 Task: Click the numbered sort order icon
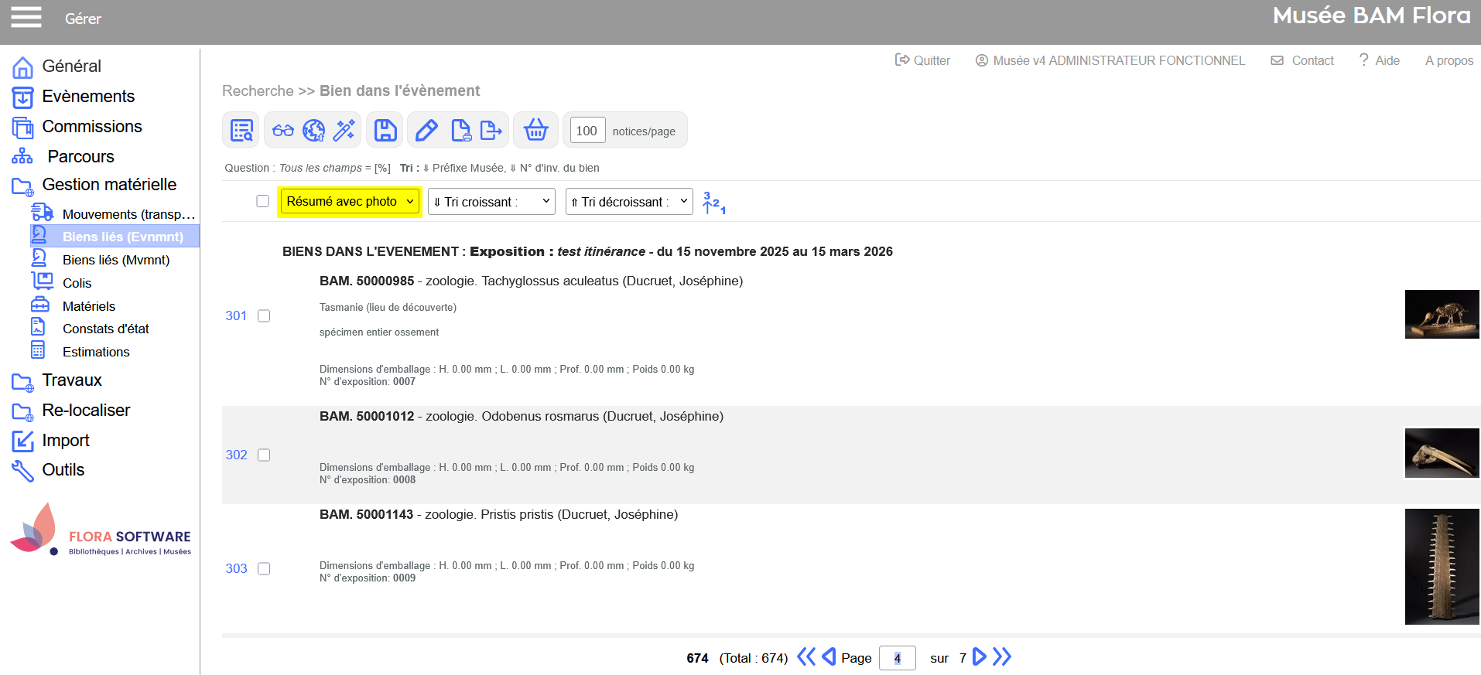point(713,203)
